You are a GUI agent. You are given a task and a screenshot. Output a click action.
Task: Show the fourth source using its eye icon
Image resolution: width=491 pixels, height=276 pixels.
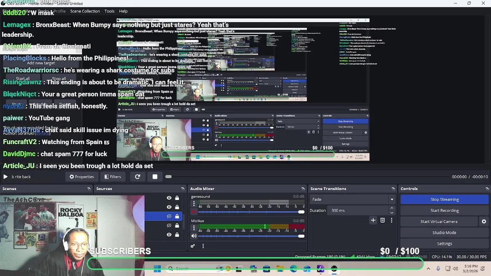169,225
